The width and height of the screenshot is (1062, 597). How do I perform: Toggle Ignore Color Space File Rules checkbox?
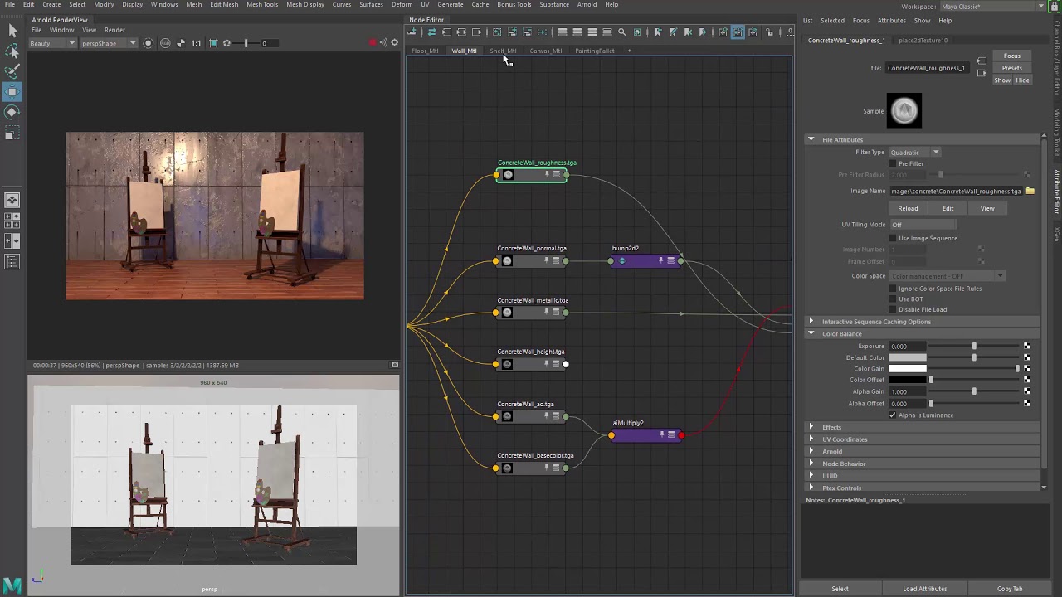(x=894, y=289)
